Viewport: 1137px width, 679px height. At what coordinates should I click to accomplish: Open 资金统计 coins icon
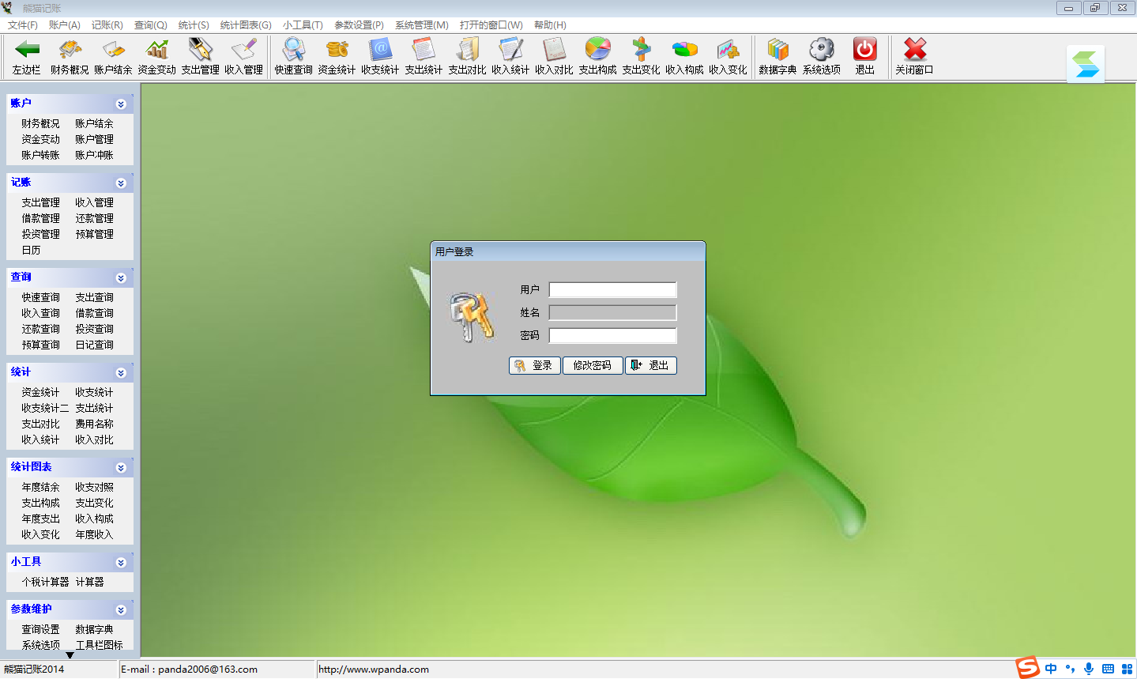[x=337, y=50]
